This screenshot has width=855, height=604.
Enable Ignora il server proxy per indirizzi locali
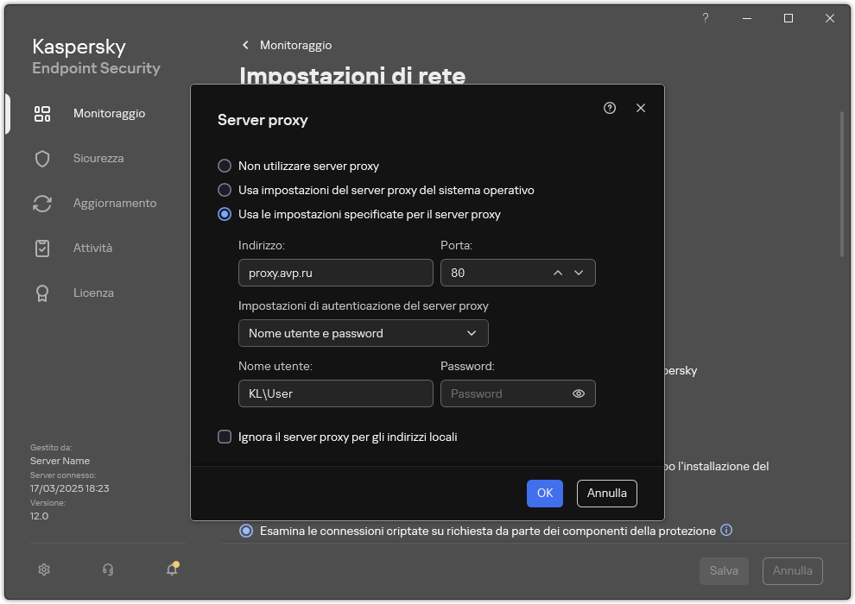pyautogui.click(x=224, y=437)
